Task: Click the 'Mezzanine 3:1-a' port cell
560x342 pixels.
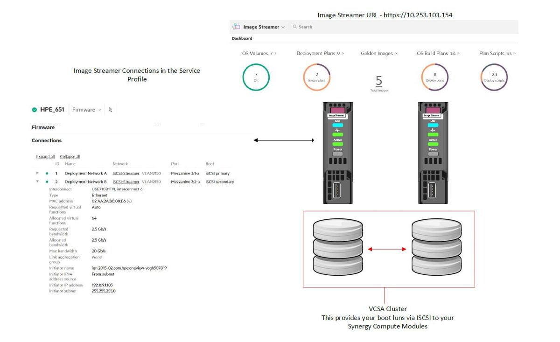Action: coord(185,174)
